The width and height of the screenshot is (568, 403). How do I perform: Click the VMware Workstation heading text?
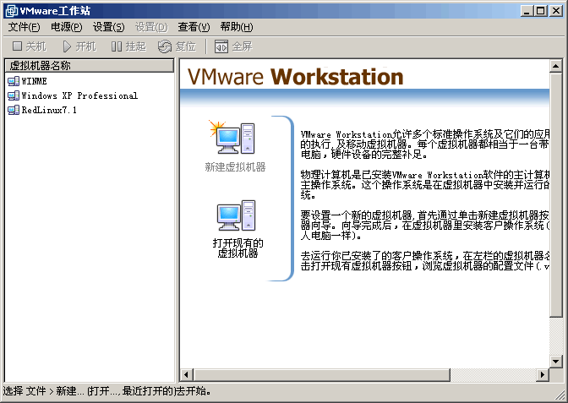tap(295, 77)
